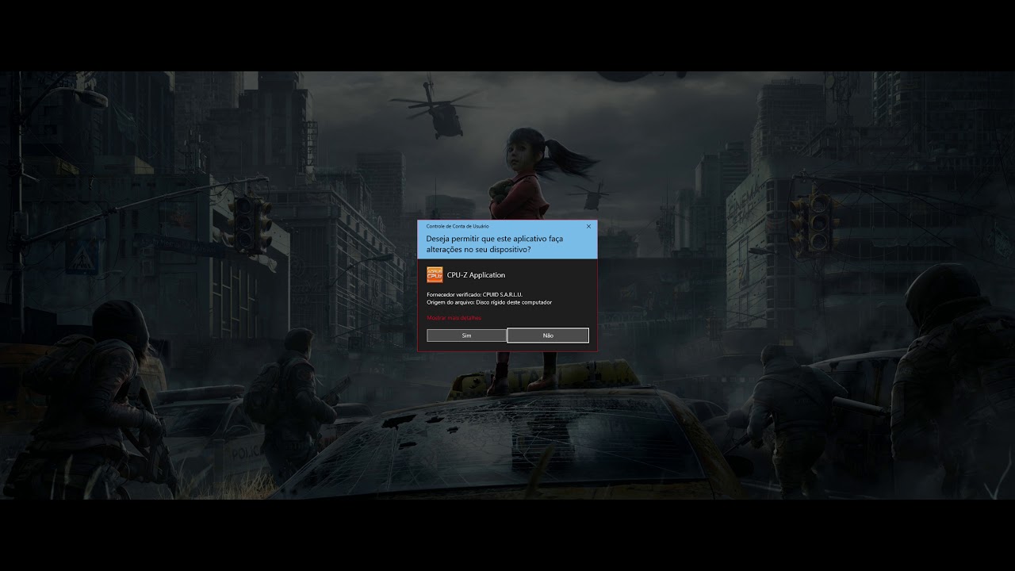Click the Controle de Conta de Usuário title
The height and width of the screenshot is (571, 1015).
click(458, 226)
